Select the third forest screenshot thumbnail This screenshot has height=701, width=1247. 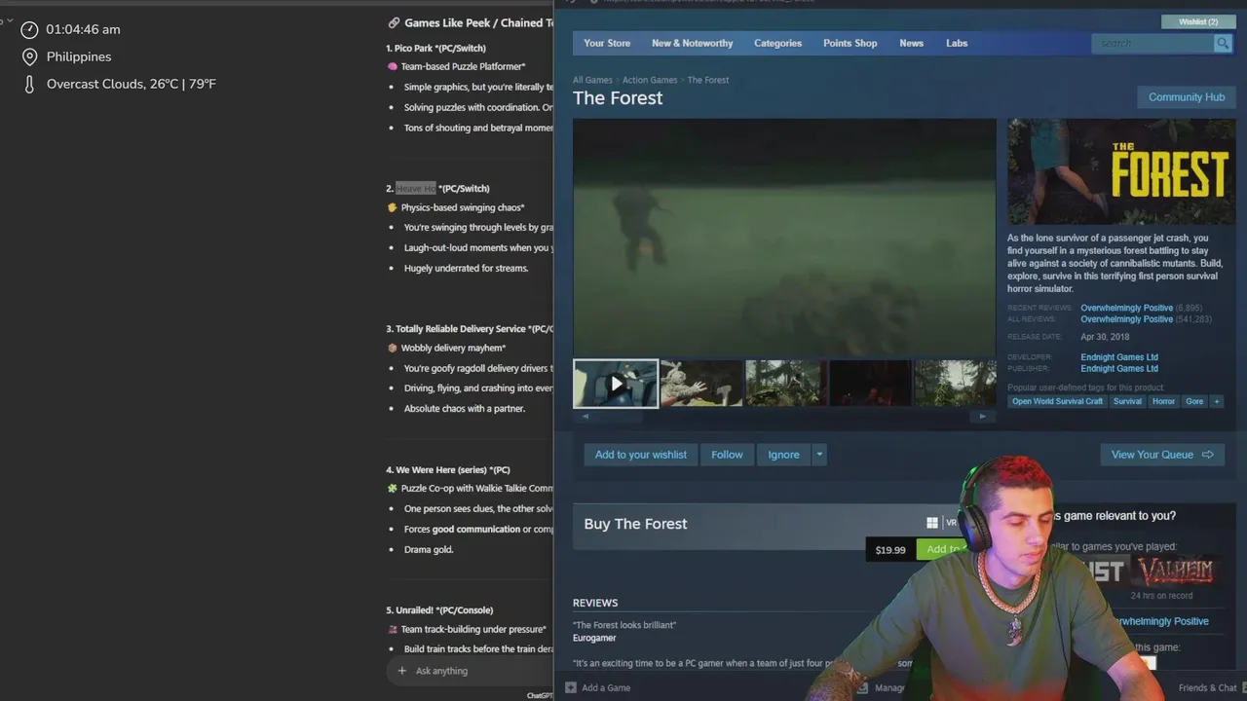786,384
